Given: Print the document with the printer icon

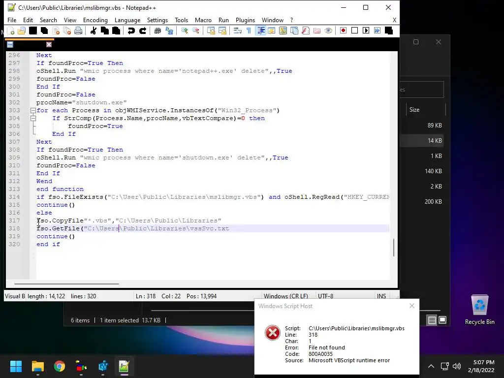Looking at the screenshot, I should point(78,31).
